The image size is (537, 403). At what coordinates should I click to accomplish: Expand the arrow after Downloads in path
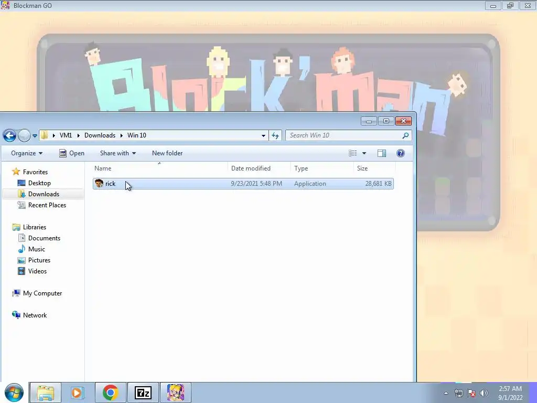(x=121, y=135)
